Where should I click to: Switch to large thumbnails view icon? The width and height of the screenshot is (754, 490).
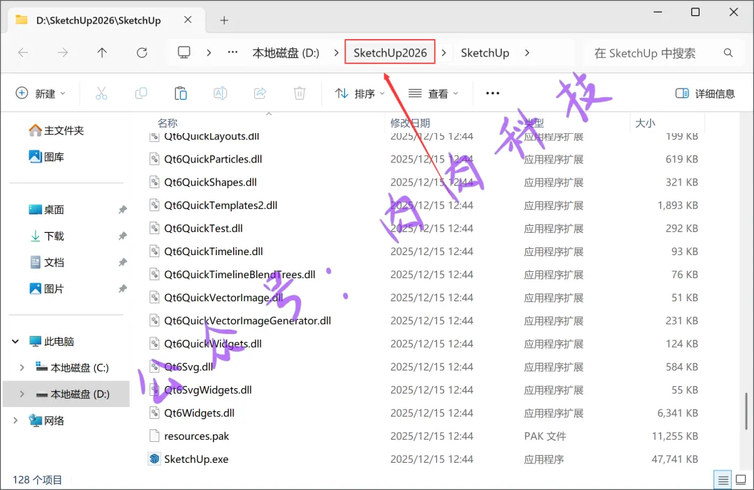coord(741,480)
